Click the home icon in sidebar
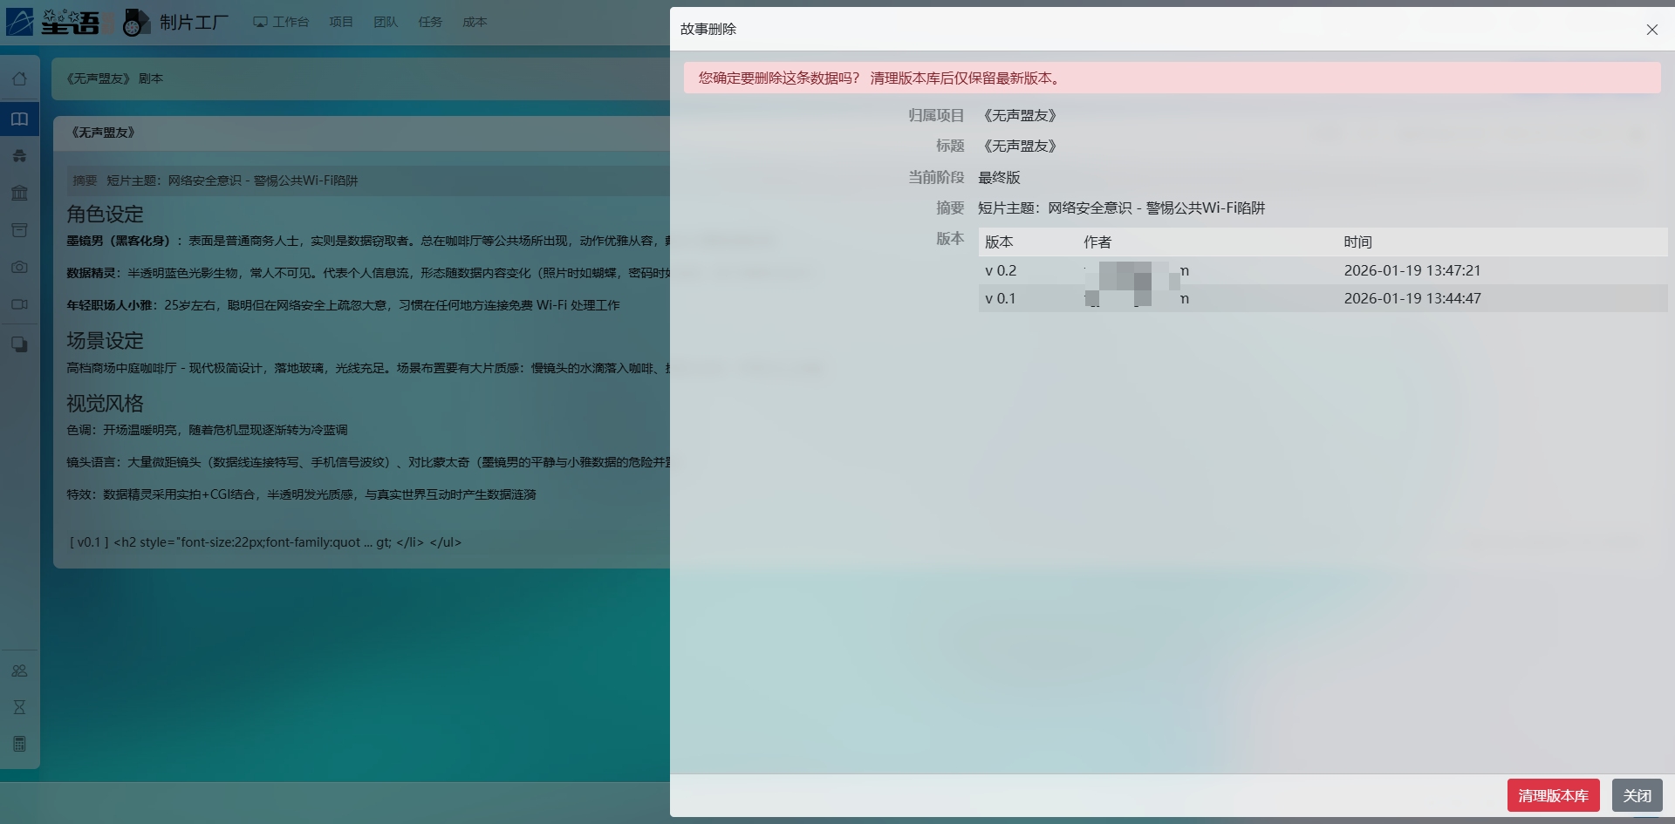This screenshot has height=824, width=1675. pos(19,79)
